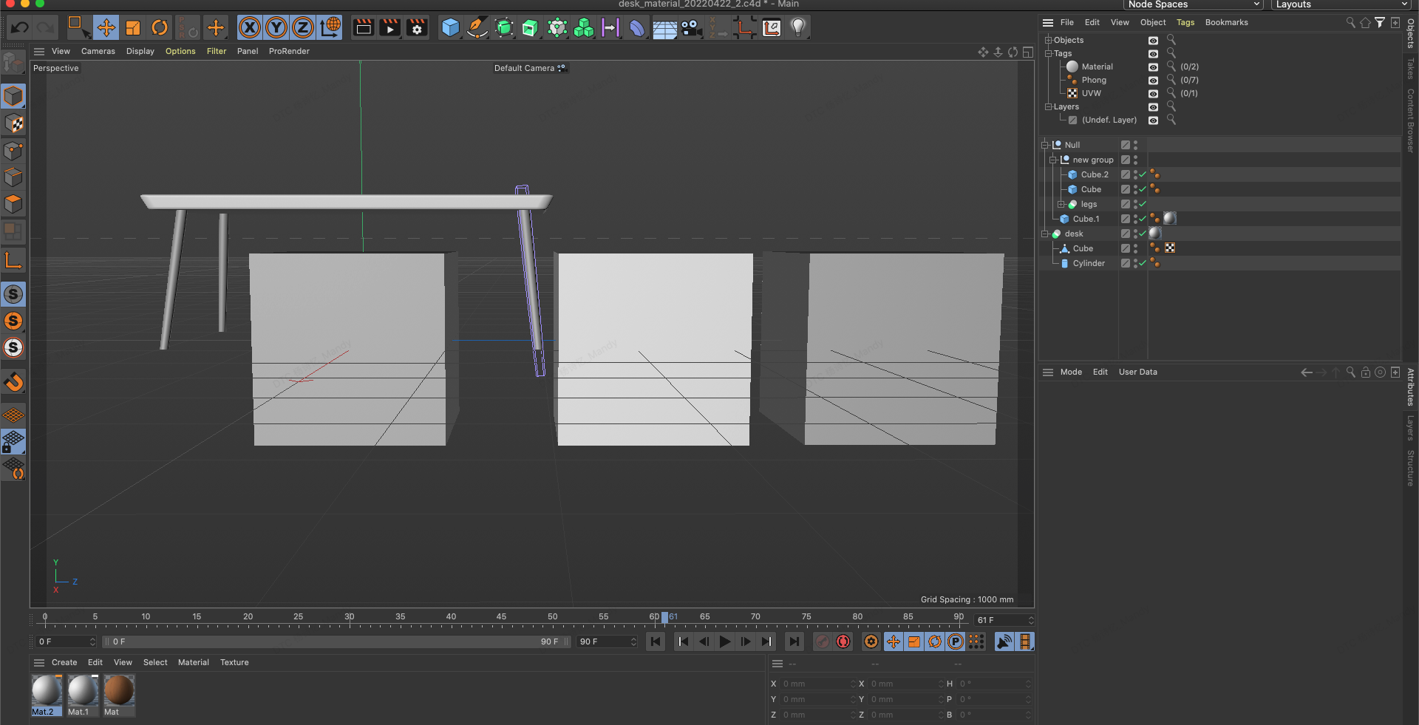
Task: Select Texture mode checkered cube icon
Action: point(13,123)
